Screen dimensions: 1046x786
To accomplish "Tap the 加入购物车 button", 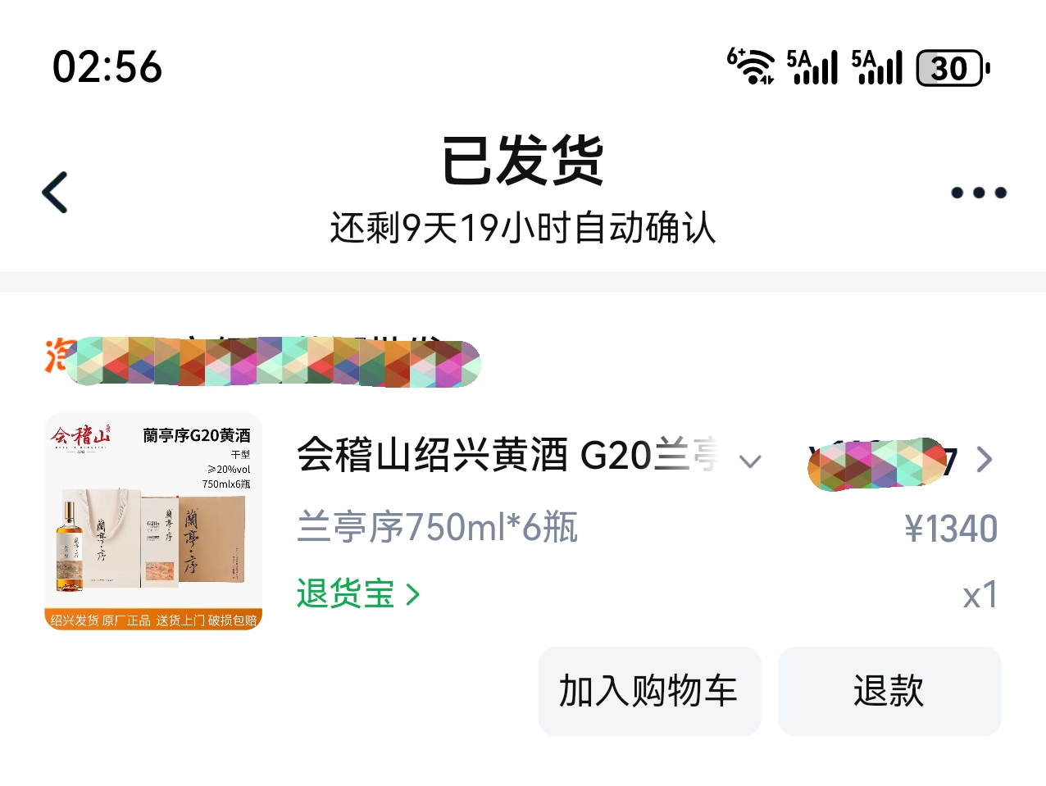I will click(649, 691).
